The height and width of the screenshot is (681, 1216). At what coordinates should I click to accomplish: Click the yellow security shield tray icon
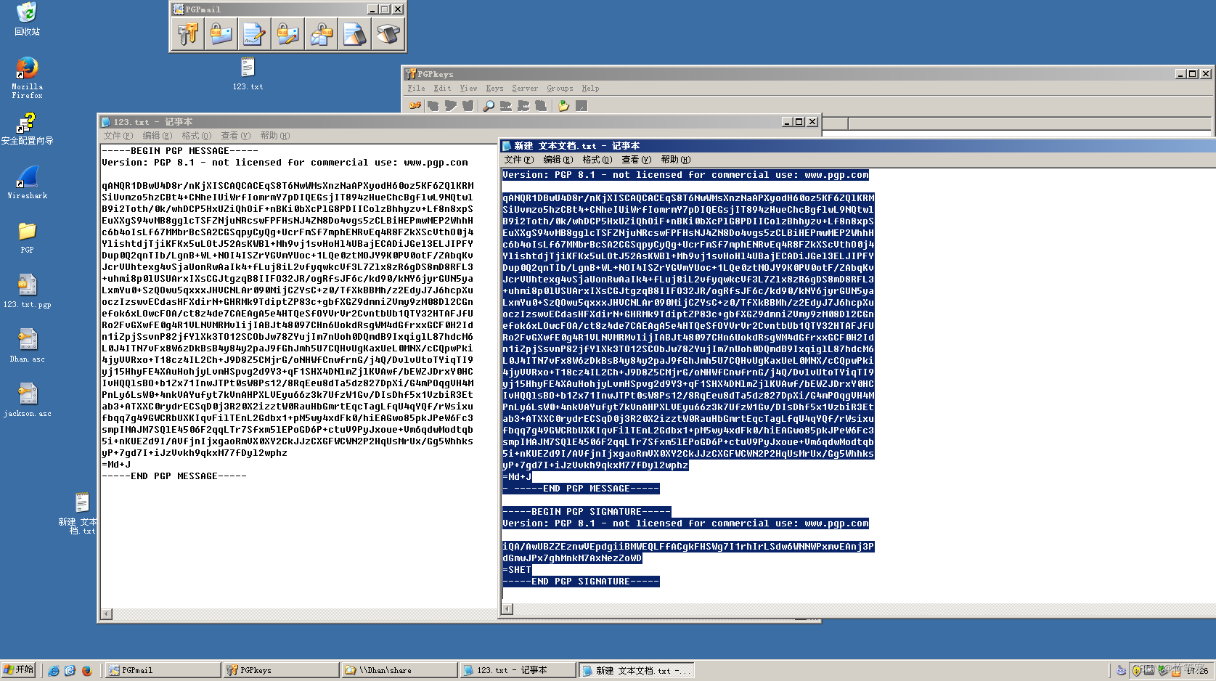click(x=1137, y=670)
